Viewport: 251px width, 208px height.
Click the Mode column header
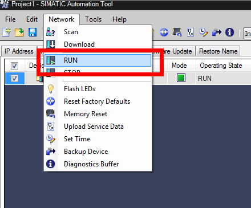179,66
